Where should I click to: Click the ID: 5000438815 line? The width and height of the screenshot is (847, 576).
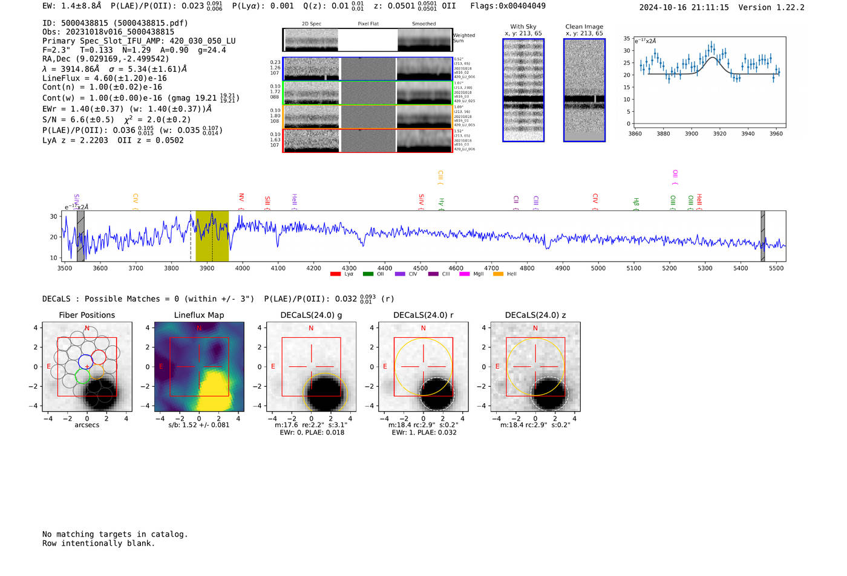pyautogui.click(x=115, y=23)
